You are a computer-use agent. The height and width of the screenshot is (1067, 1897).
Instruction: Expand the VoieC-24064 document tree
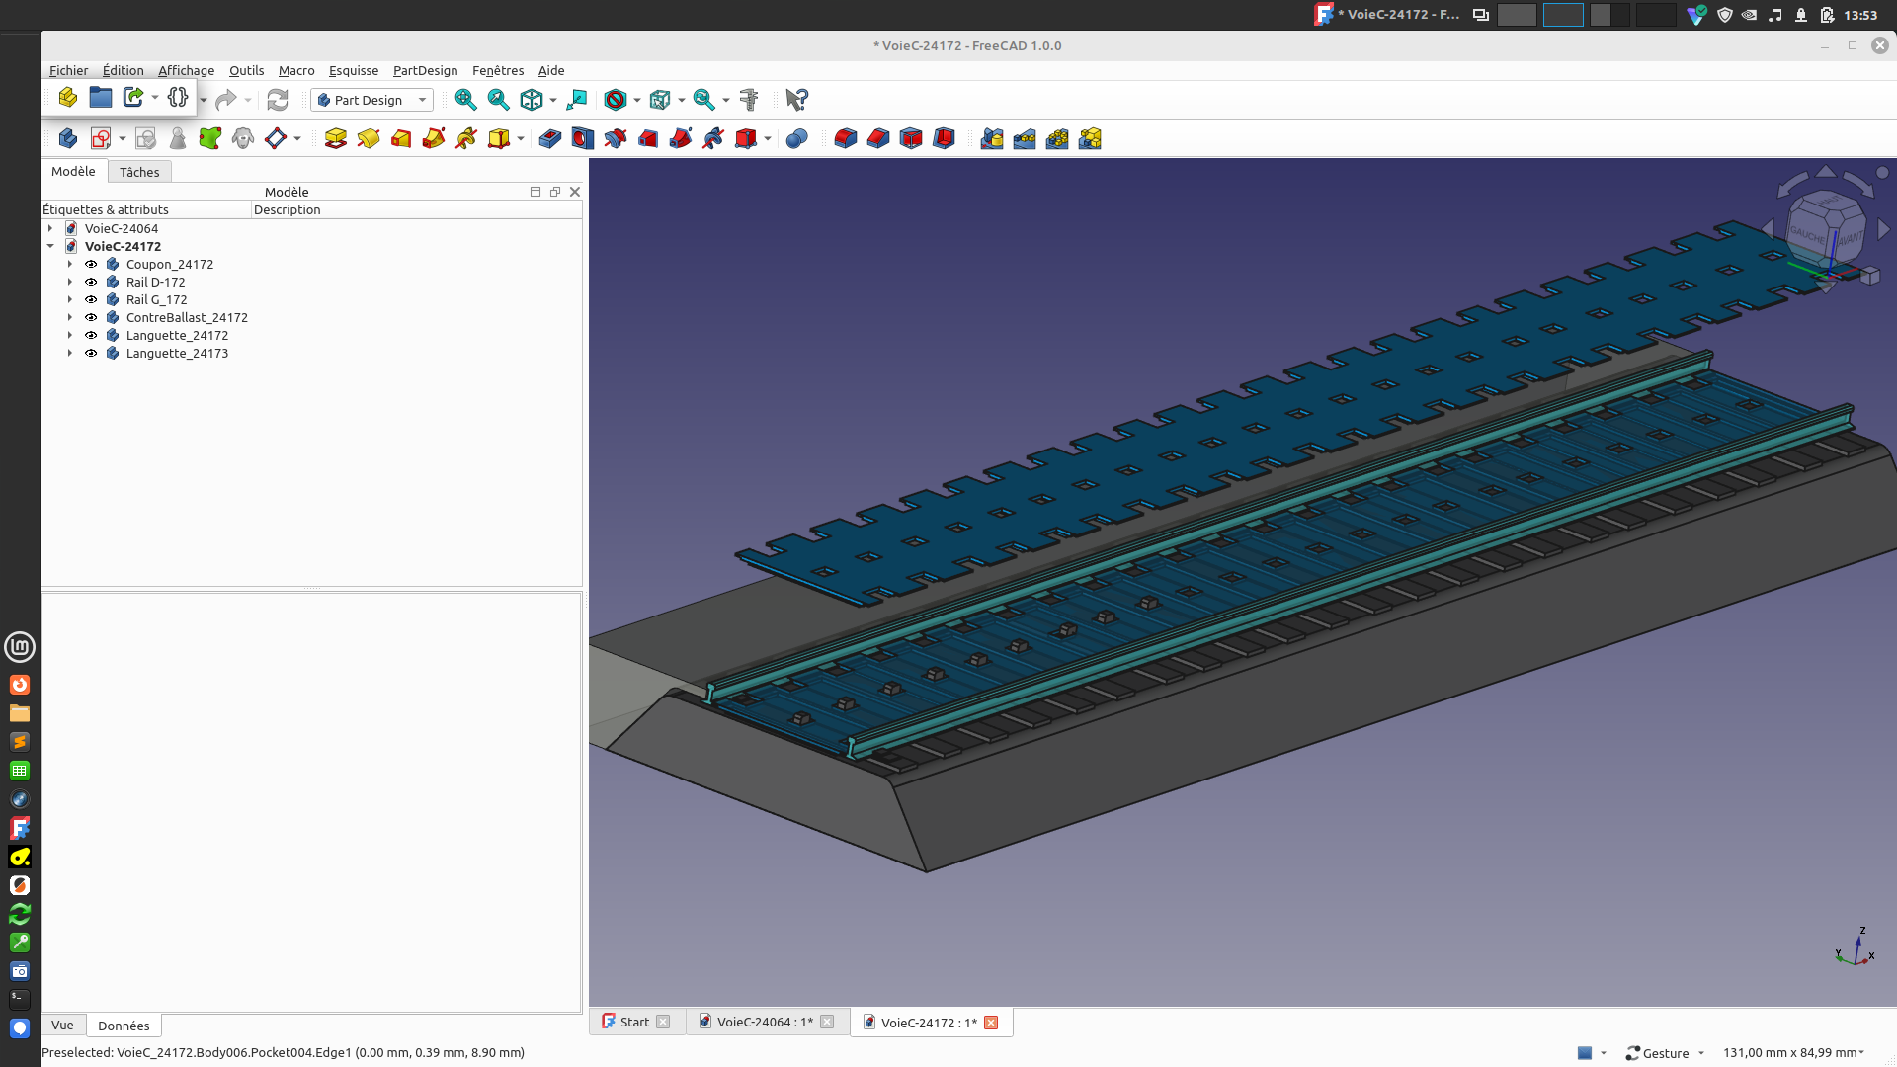click(x=50, y=229)
